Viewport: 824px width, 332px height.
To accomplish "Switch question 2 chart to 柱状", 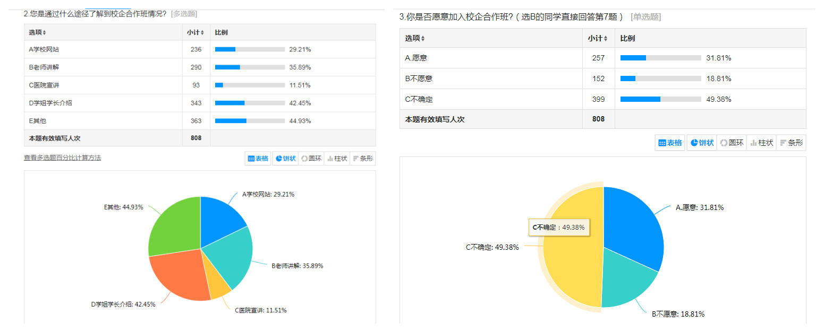I will 337,159.
